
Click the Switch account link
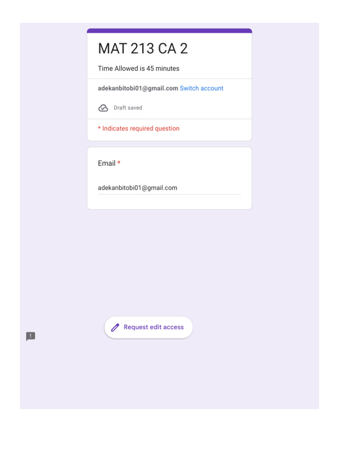coord(201,88)
